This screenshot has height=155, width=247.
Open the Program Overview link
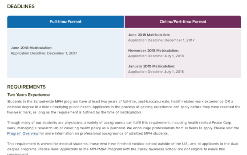23,133
